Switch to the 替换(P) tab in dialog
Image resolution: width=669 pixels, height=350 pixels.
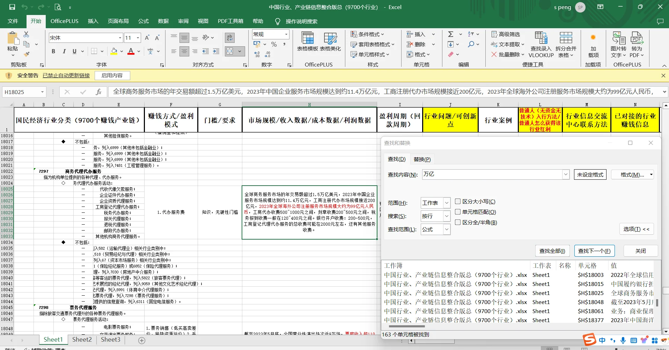pos(422,159)
